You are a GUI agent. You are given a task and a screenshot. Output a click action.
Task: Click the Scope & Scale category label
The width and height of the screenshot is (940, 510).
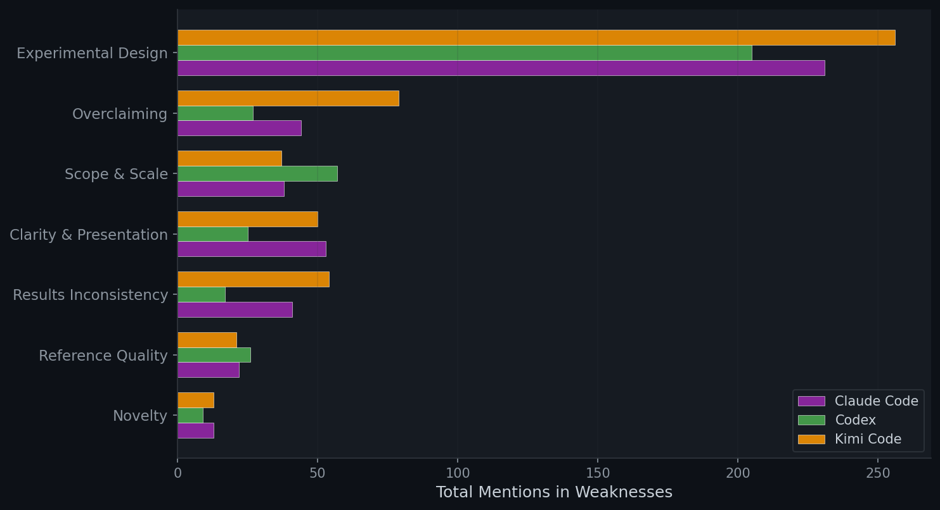pos(116,174)
